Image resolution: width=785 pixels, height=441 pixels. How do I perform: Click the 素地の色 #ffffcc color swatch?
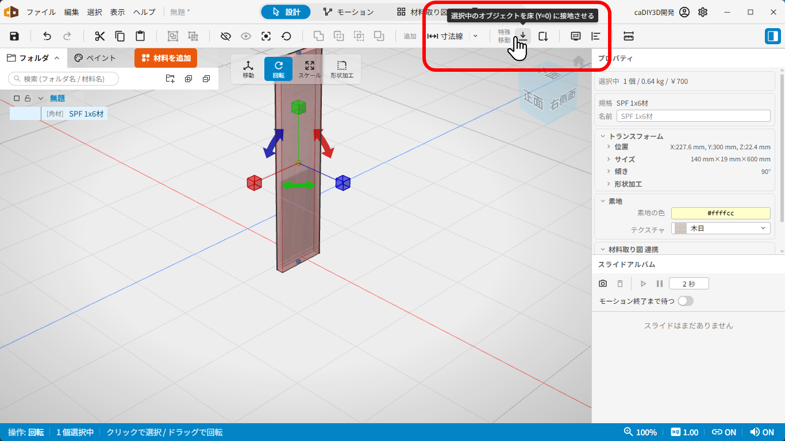(721, 213)
